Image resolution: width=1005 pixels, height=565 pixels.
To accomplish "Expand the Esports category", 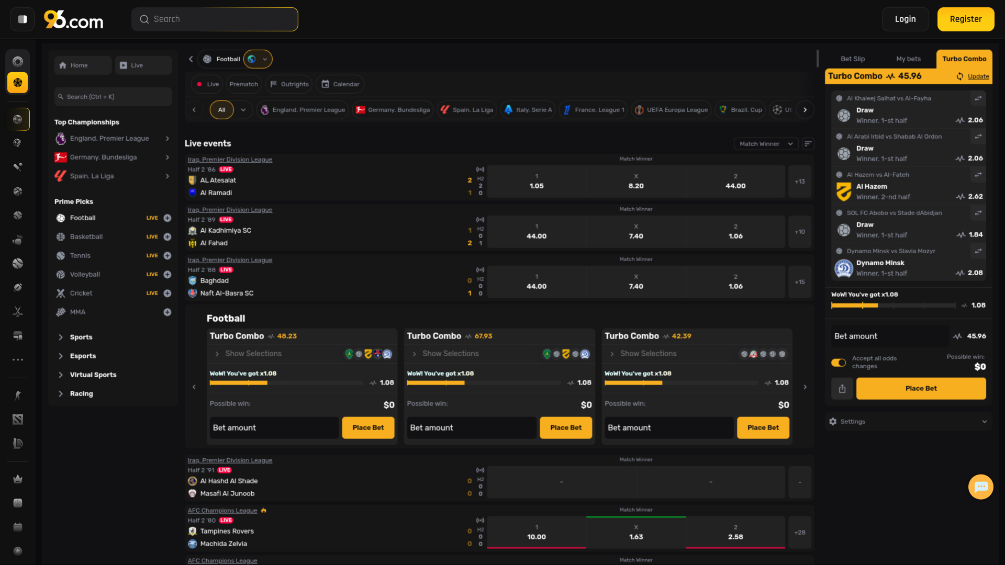I will tap(83, 356).
